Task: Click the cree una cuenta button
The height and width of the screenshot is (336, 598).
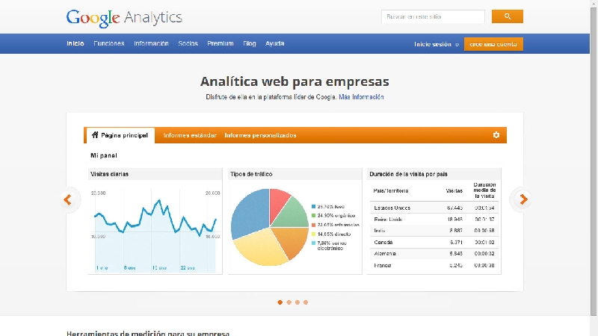Action: (493, 44)
